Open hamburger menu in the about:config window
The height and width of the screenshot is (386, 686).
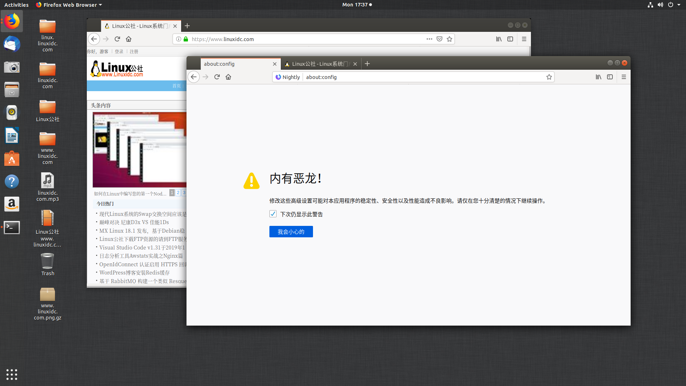coord(624,77)
